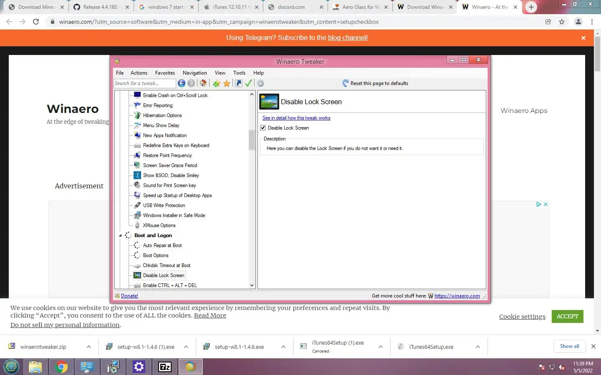The width and height of the screenshot is (601, 375).
Task: Toggle the Disable Lock Screen checkbox
Action: pos(263,128)
